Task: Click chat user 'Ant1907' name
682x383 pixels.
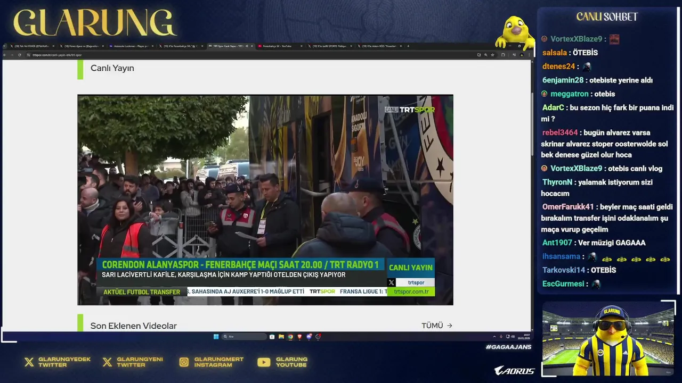Action: tap(557, 243)
